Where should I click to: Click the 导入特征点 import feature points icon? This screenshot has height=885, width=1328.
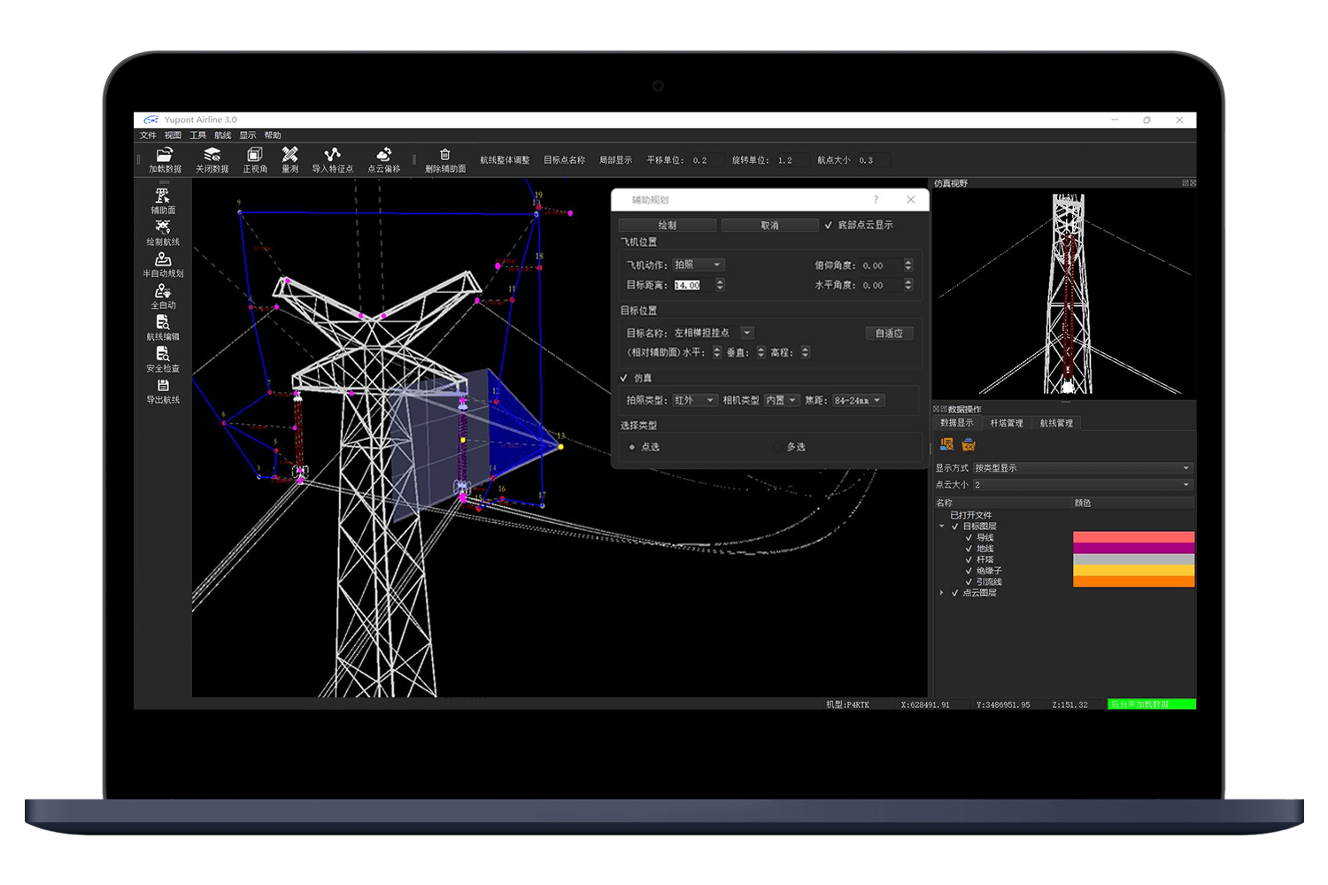(332, 155)
